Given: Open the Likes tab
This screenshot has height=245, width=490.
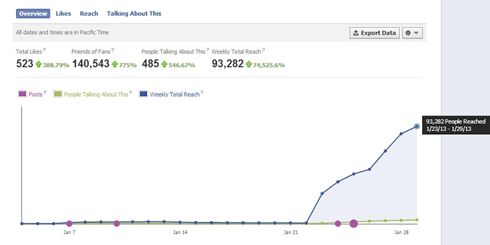Looking at the screenshot, I should pos(64,13).
